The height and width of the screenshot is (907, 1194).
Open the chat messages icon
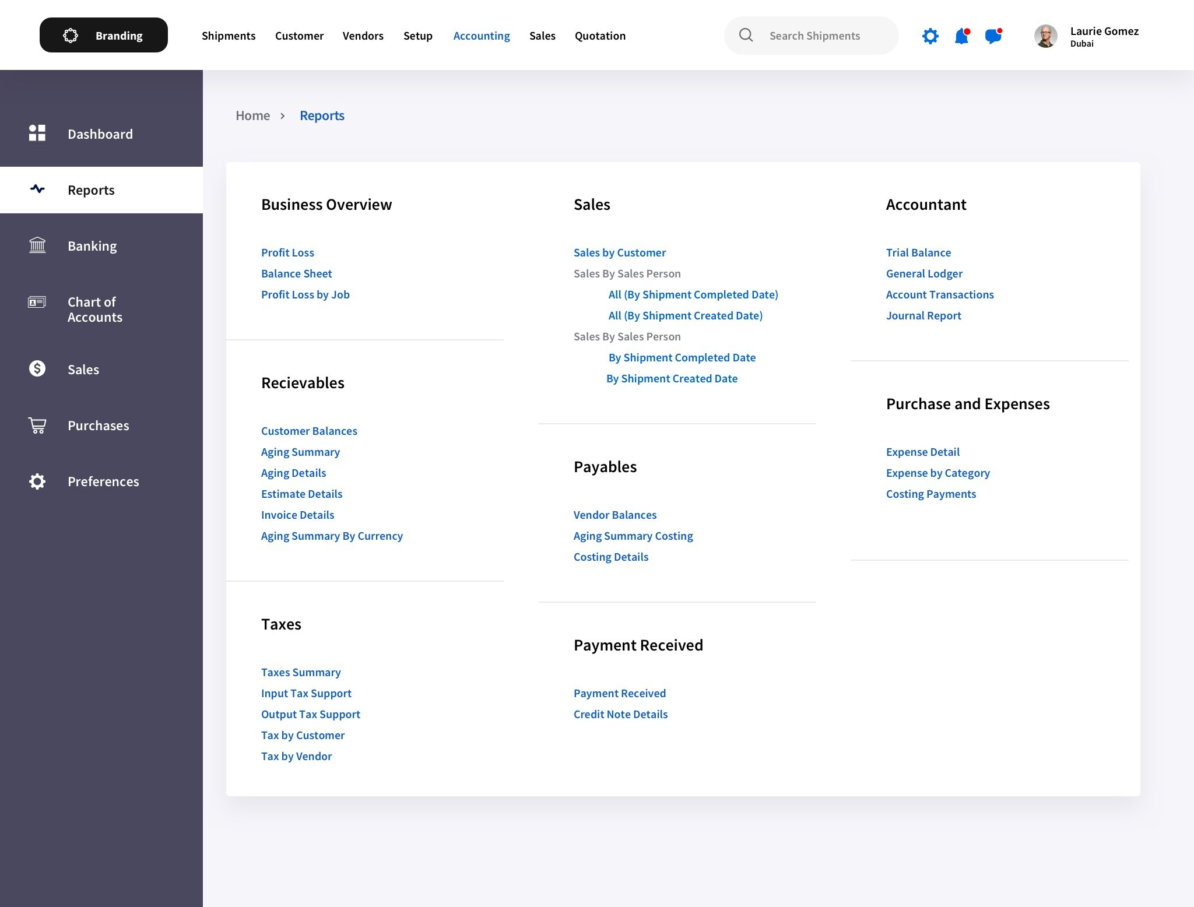click(x=992, y=36)
